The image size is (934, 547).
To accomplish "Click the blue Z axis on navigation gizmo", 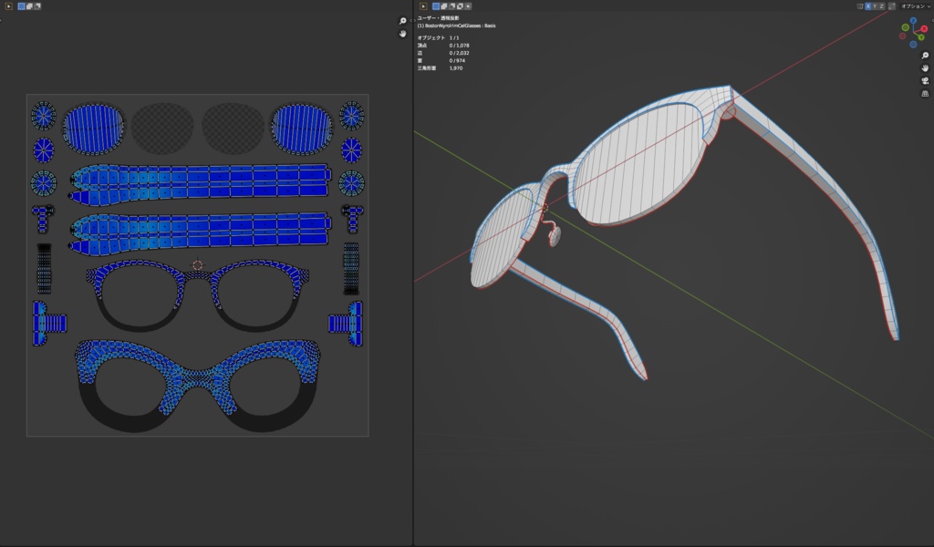I will (914, 21).
